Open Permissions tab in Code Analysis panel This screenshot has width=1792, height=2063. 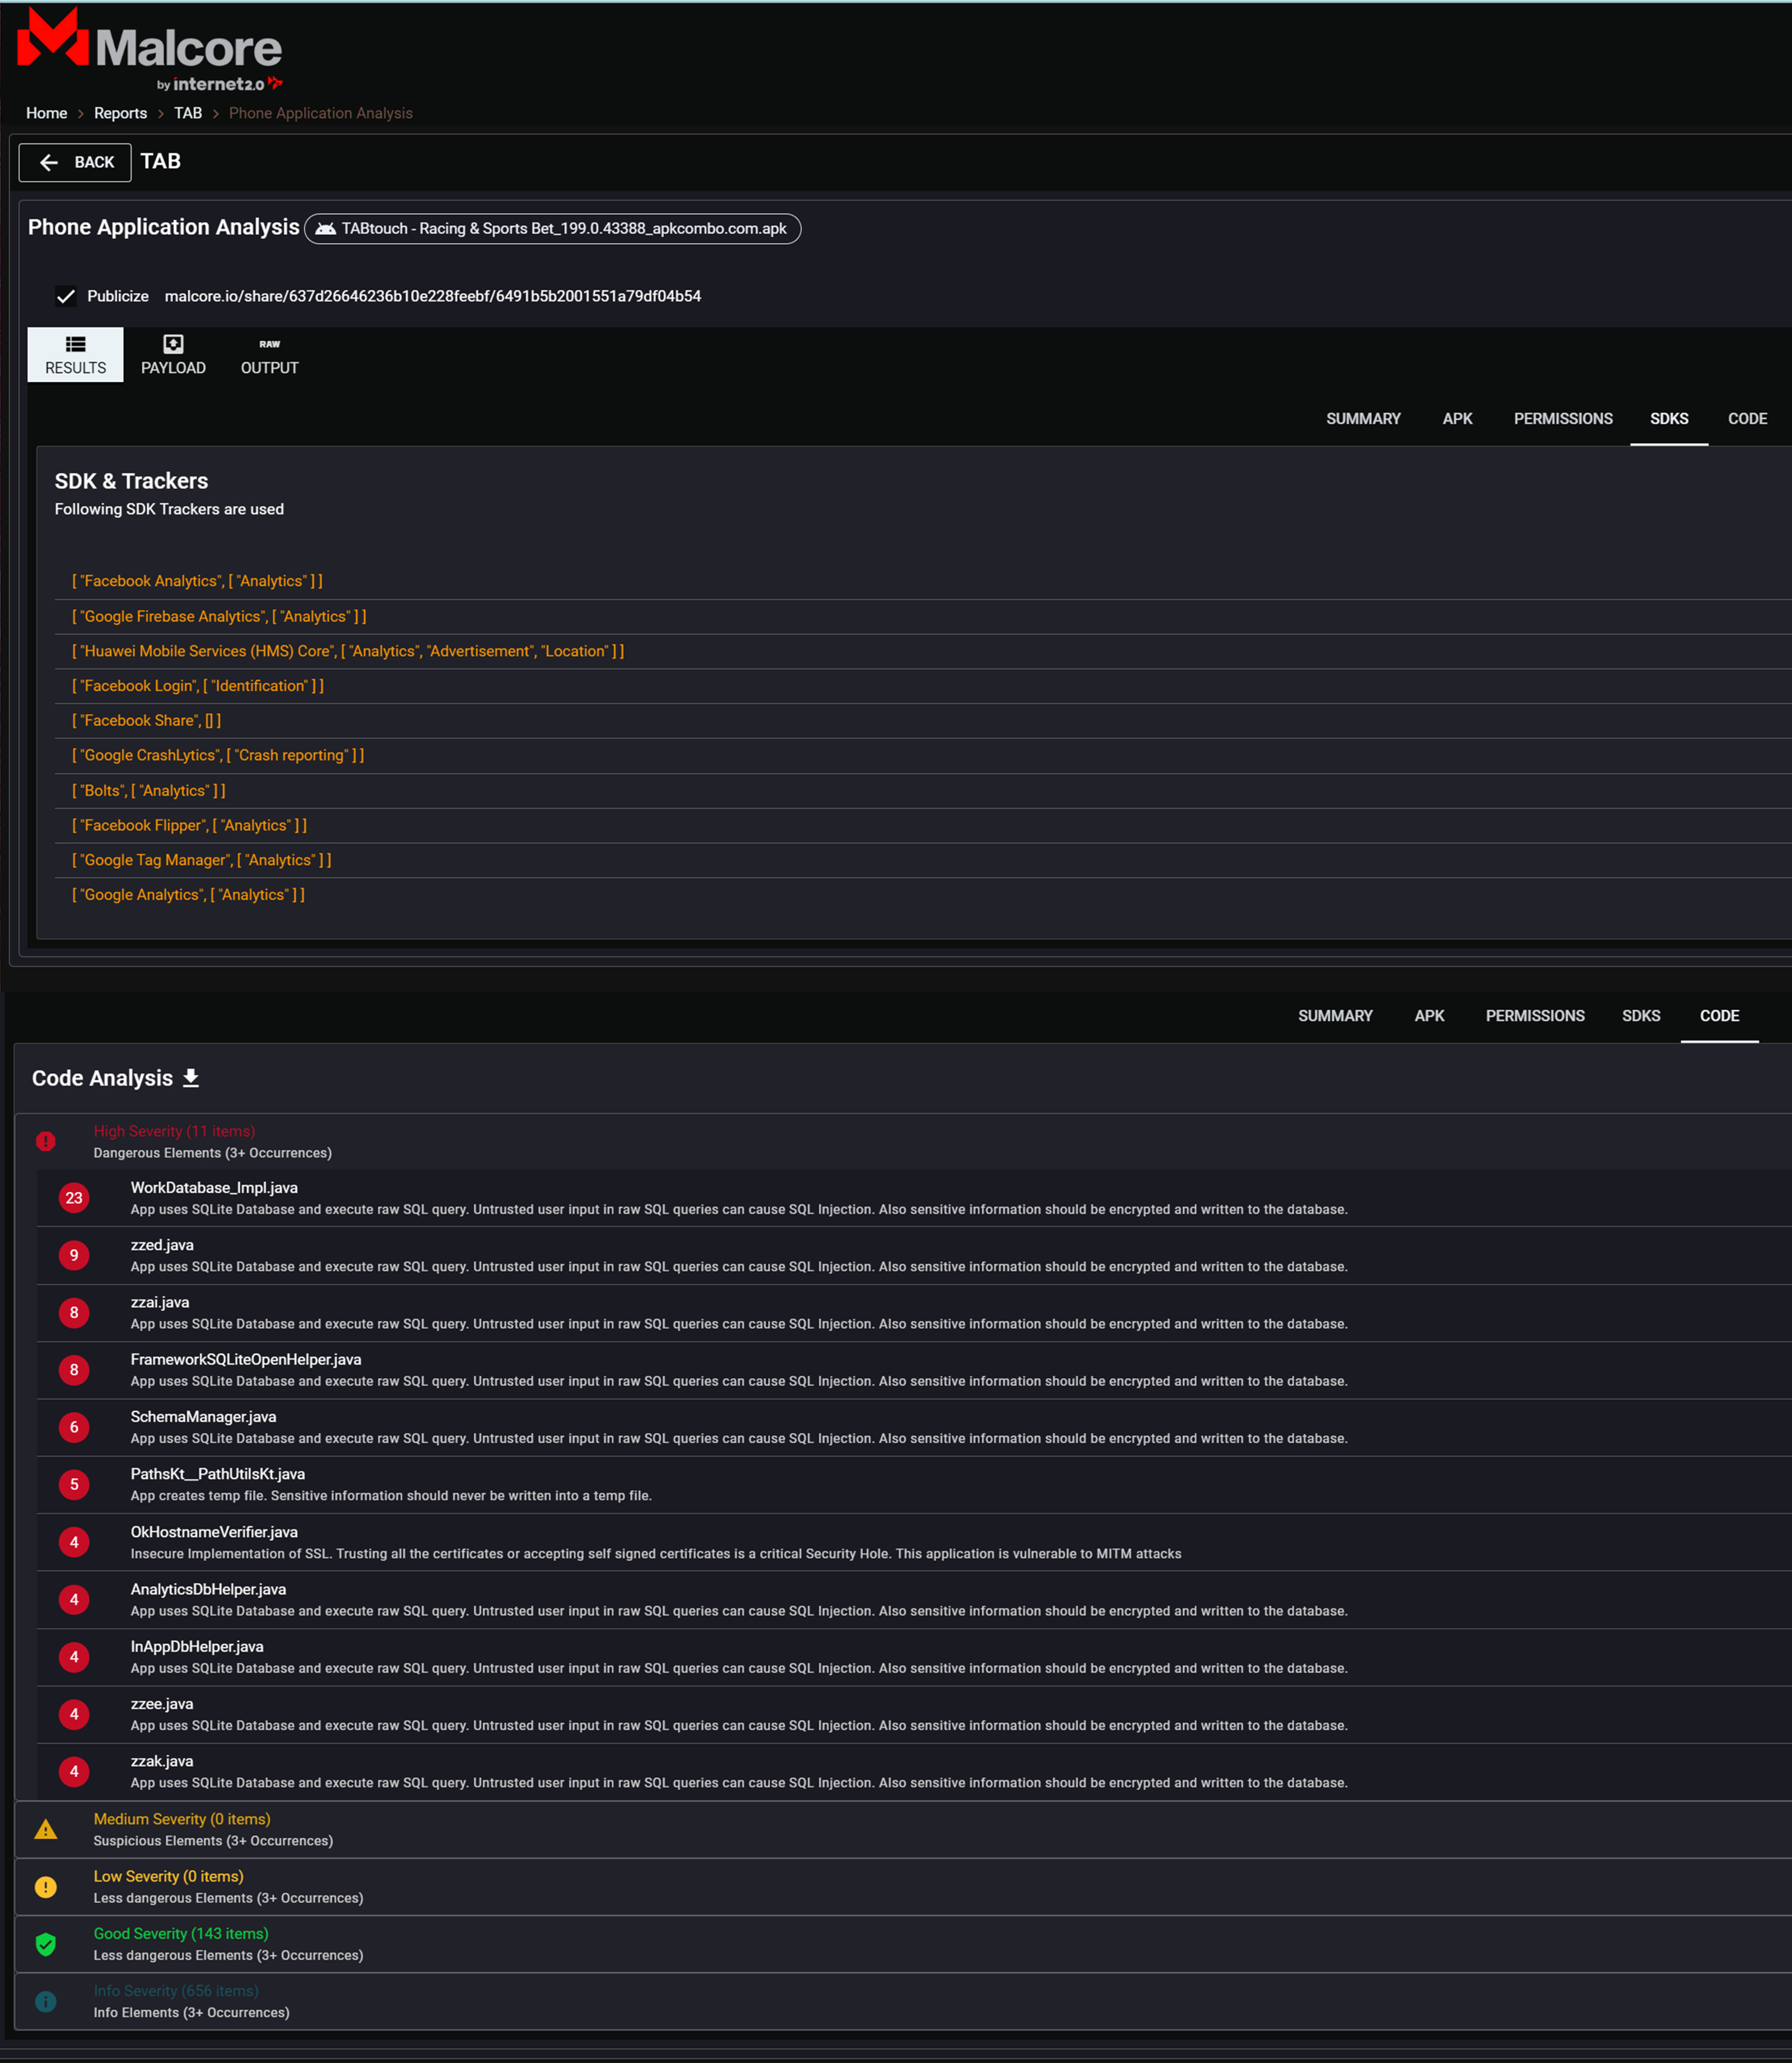click(x=1535, y=1016)
